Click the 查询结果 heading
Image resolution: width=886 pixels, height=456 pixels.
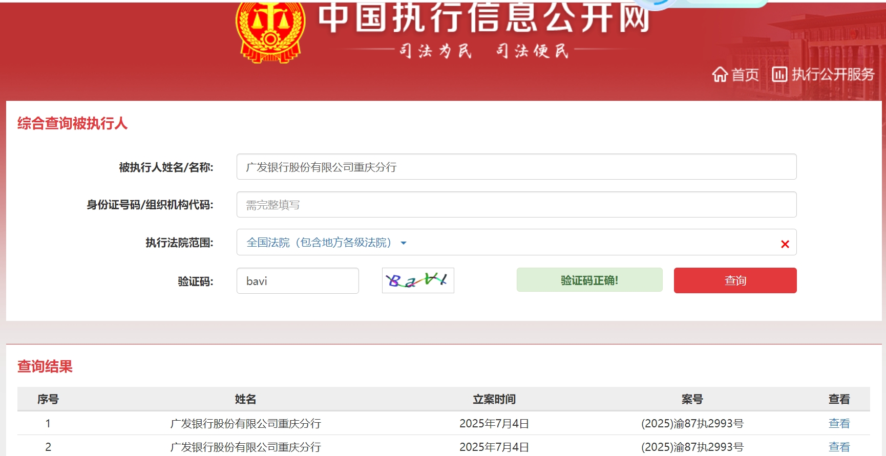click(x=45, y=366)
